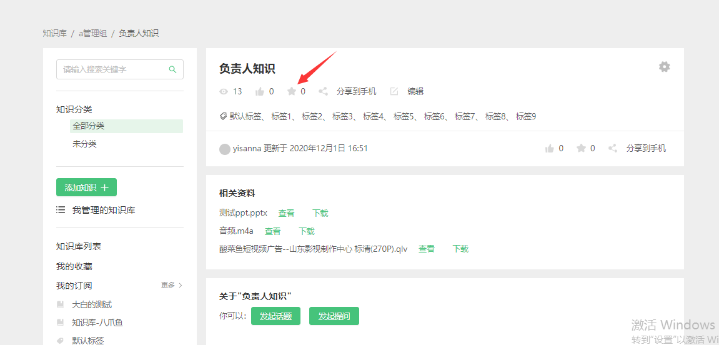Click the view count 13
The height and width of the screenshot is (345, 719).
pyautogui.click(x=237, y=91)
